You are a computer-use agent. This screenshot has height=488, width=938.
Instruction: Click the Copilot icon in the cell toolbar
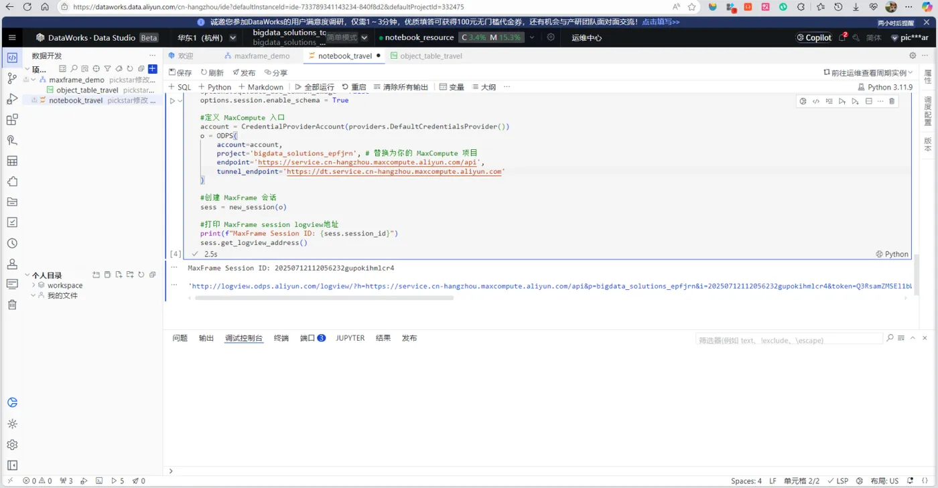(x=803, y=101)
